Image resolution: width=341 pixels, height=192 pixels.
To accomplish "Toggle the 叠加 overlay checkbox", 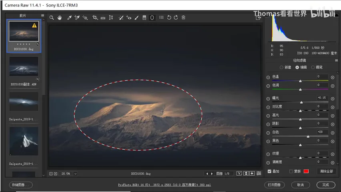I will point(269,171).
